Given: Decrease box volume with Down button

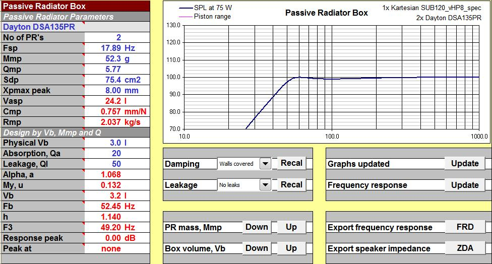Looking at the screenshot, I should (257, 248).
